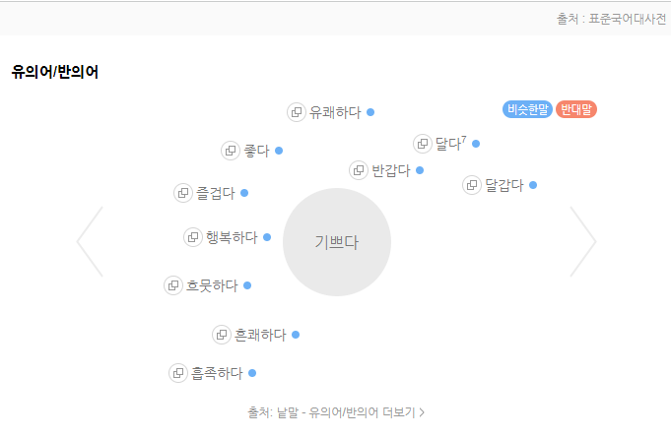Image resolution: width=671 pixels, height=438 pixels.
Task: Go to previous word set with left arrow
Action: coord(91,242)
